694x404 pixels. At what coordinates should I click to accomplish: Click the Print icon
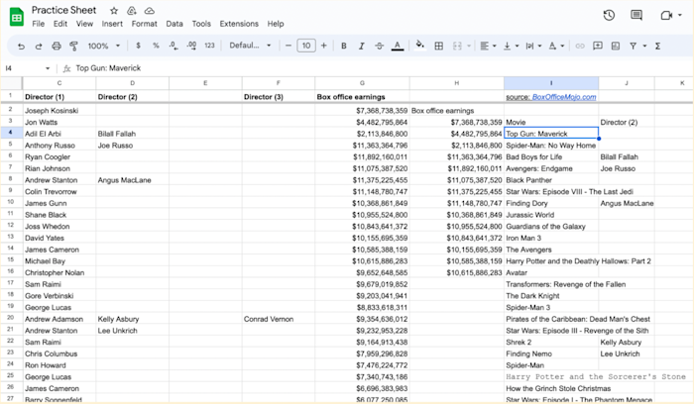[57, 46]
